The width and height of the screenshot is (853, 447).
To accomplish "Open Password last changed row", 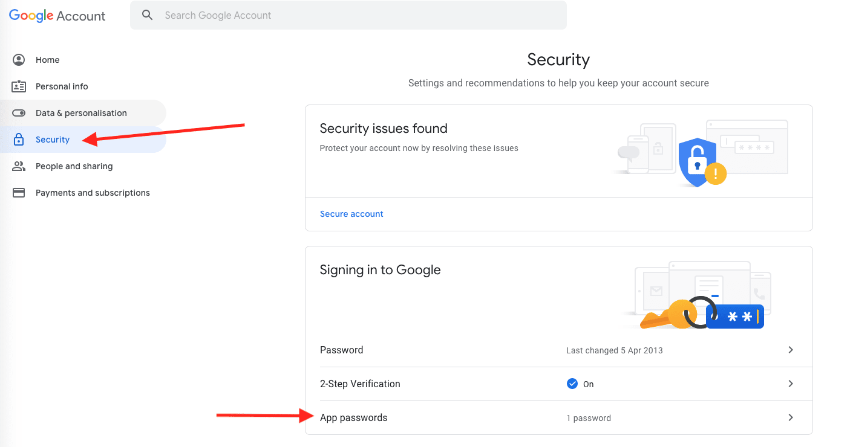I will [x=614, y=350].
